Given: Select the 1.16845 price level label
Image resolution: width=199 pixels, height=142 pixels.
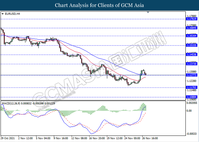Looking at the screenshot, I should (191, 28).
